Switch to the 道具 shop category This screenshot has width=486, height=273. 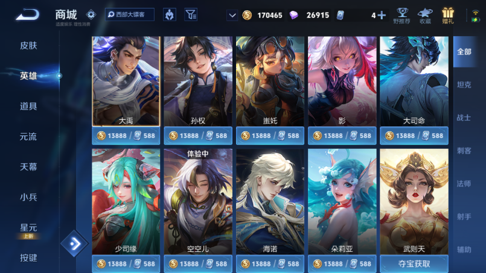tap(28, 106)
